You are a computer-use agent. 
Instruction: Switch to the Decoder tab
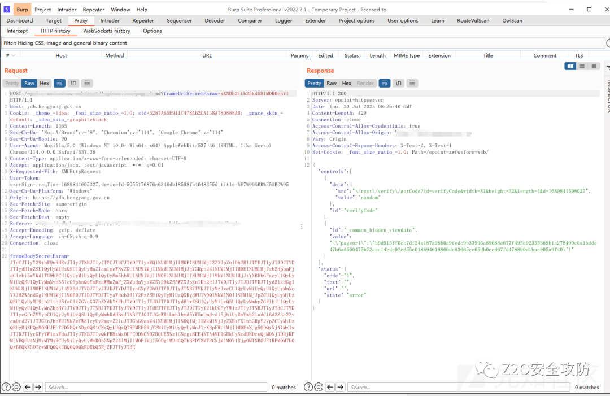click(215, 20)
